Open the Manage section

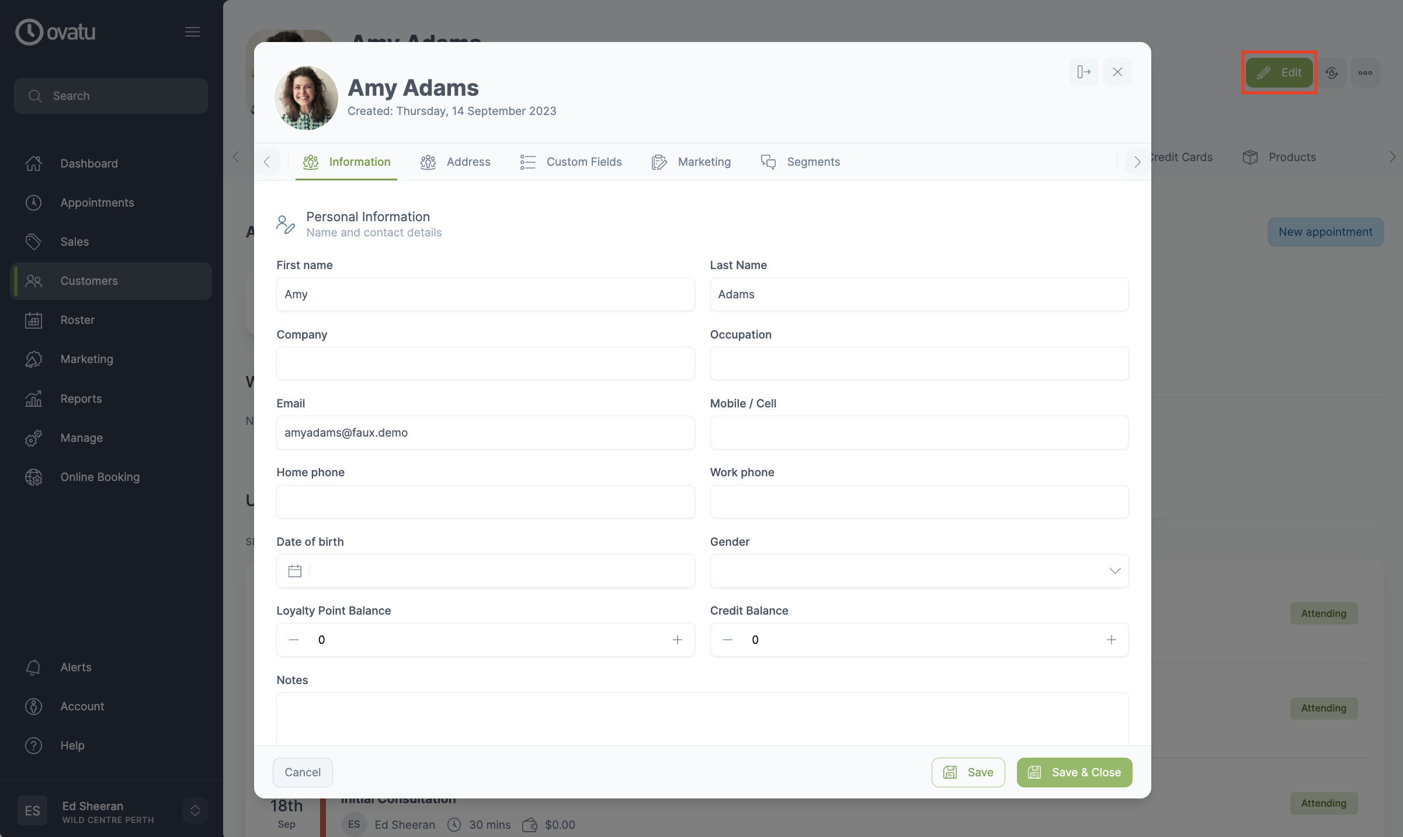tap(82, 438)
